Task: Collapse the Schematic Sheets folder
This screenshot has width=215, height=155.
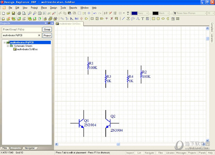Action: tap(8, 46)
